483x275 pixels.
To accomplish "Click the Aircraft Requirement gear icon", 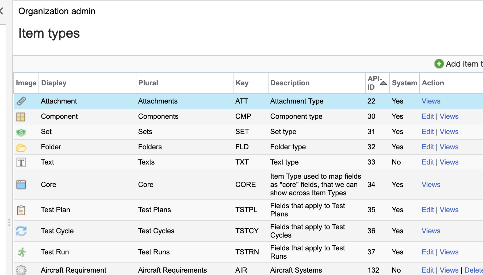I will point(21,270).
